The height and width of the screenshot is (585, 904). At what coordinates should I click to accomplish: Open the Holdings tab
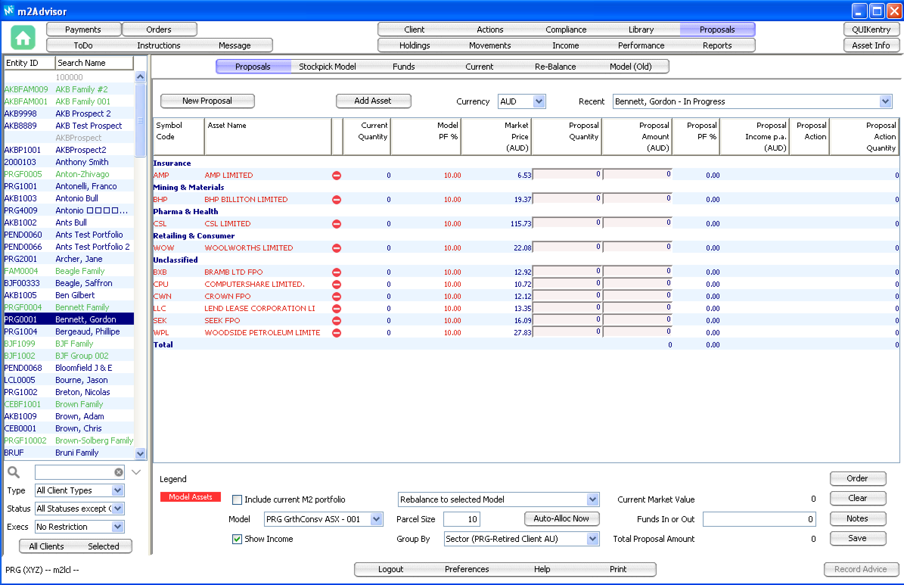click(x=415, y=45)
